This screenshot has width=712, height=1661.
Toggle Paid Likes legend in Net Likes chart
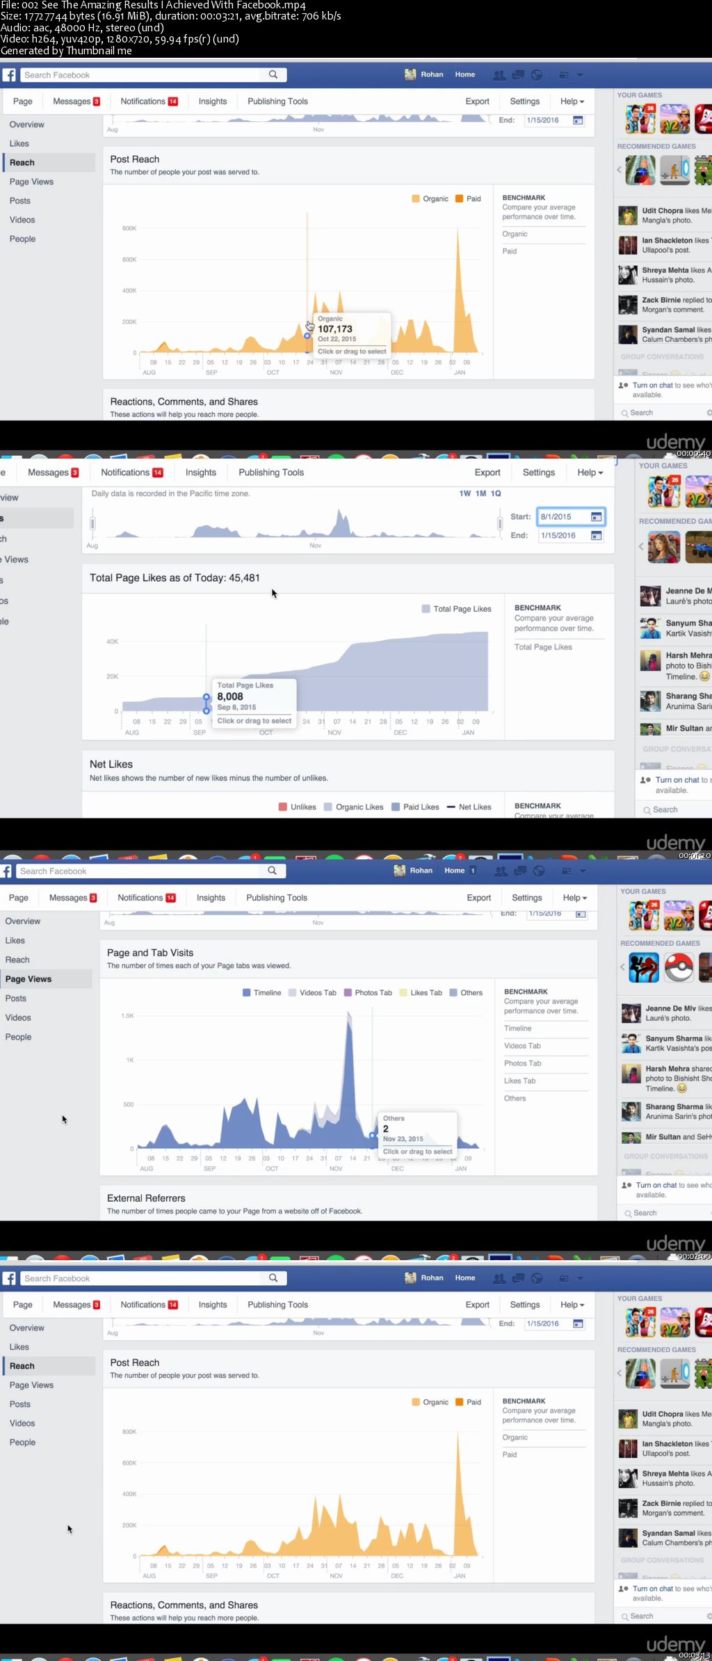pos(415,807)
